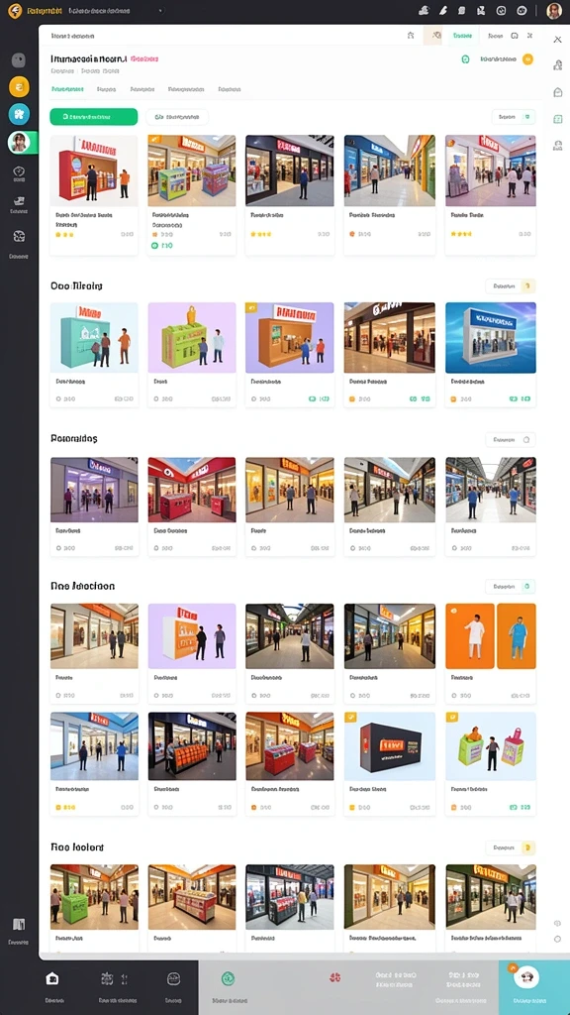Screen dimensions: 570x1015
Task: Open the green-highlighted avatar in the left sidebar
Action: 20,143
